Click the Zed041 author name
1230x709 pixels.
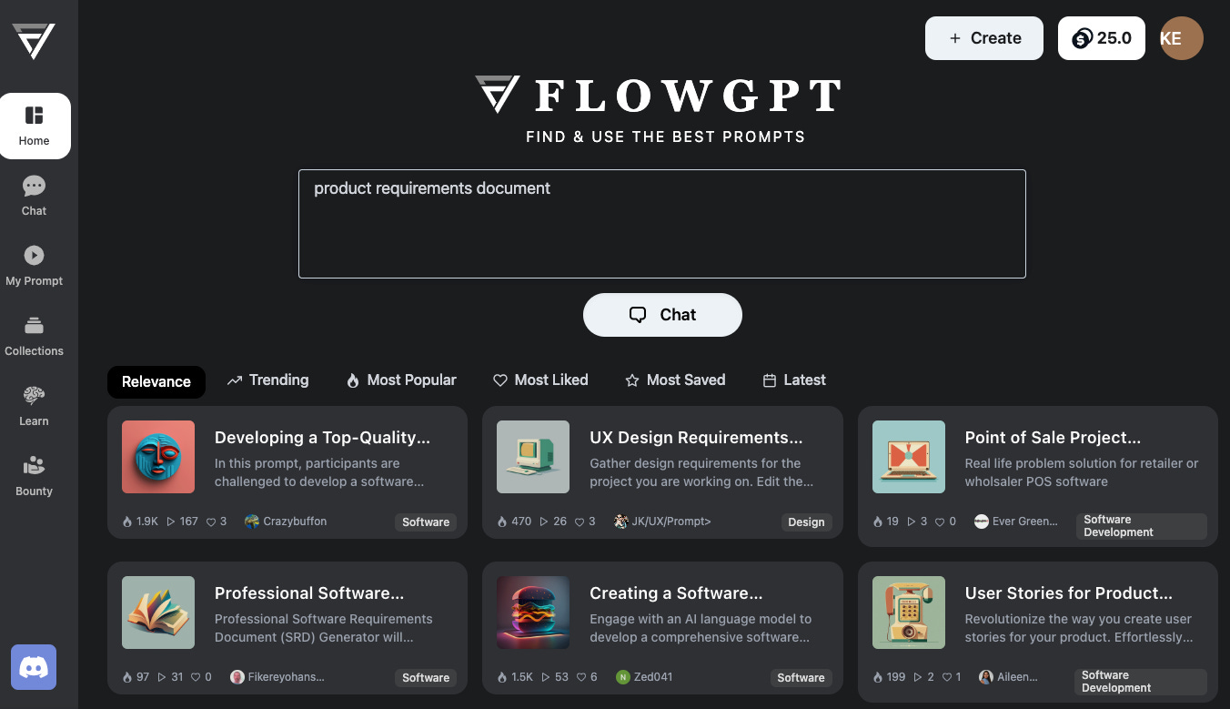(x=653, y=677)
